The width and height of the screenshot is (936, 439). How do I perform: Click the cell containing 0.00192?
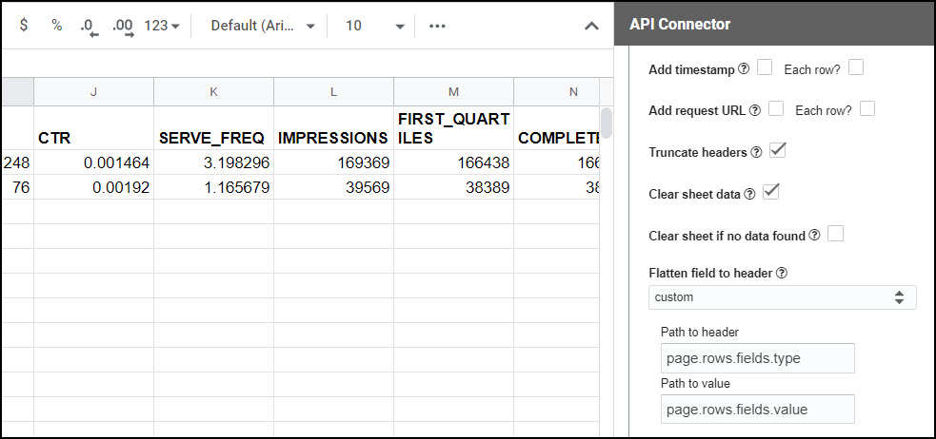[93, 187]
